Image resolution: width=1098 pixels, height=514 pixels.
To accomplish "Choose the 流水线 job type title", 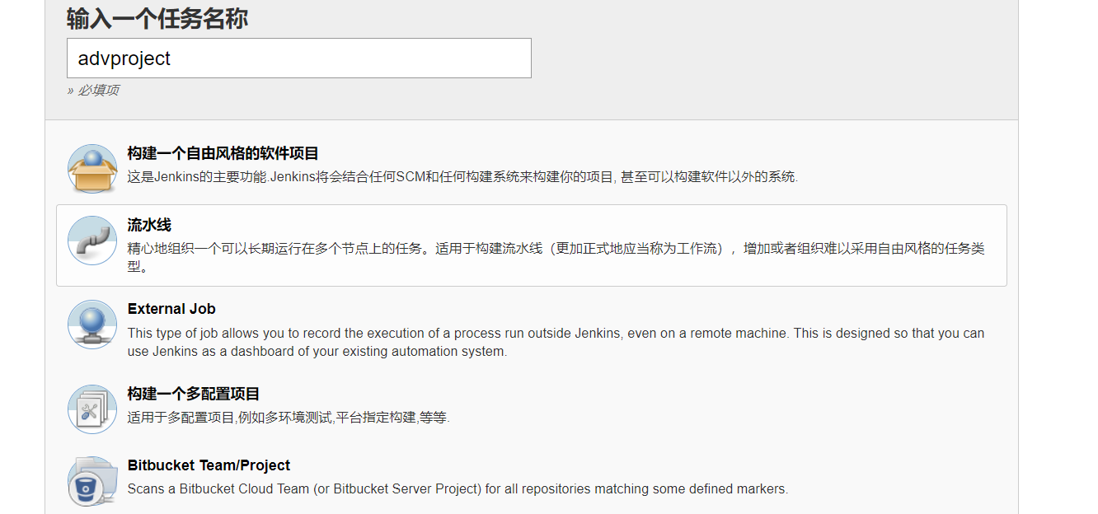I will coord(149,225).
